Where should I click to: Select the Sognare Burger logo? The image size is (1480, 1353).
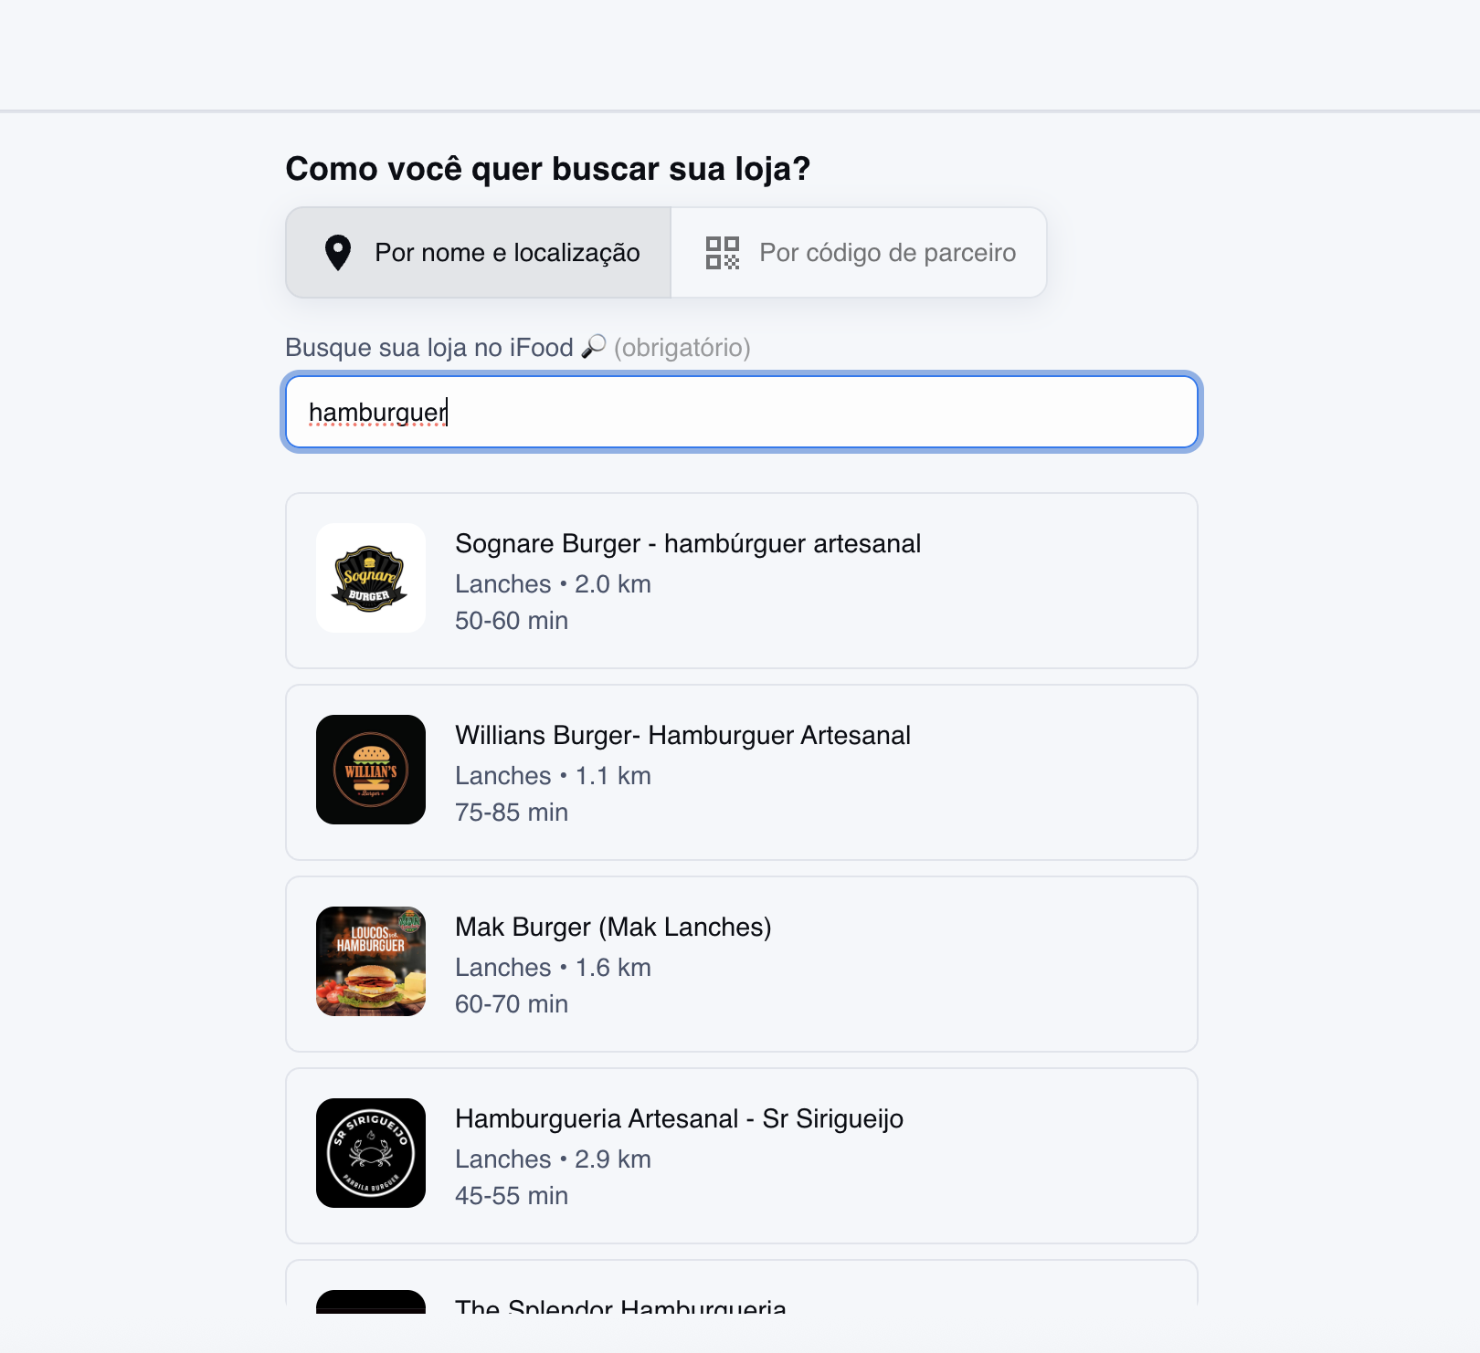pos(370,579)
